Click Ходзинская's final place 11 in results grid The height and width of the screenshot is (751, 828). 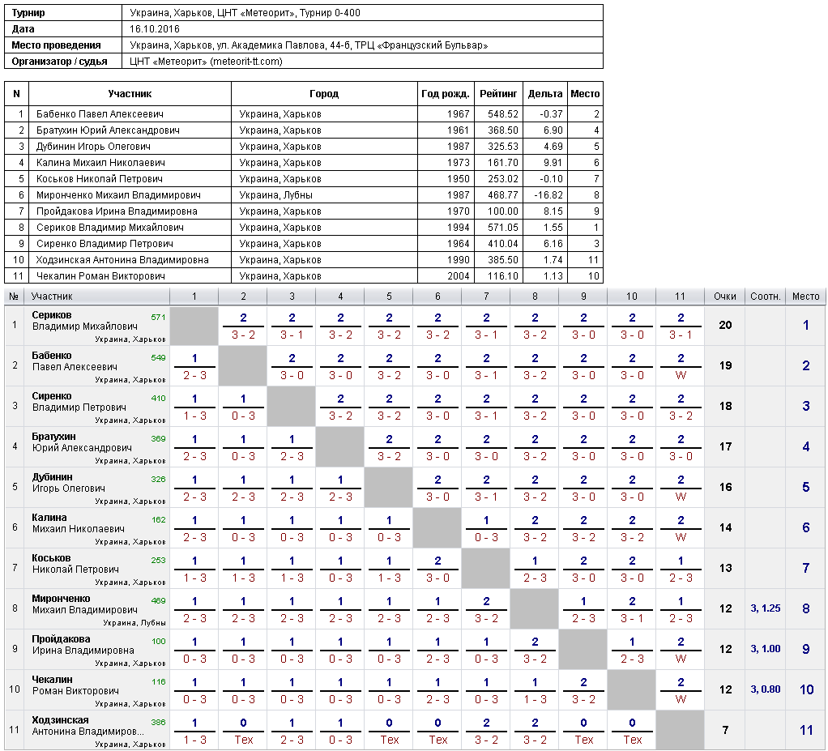[x=806, y=730]
